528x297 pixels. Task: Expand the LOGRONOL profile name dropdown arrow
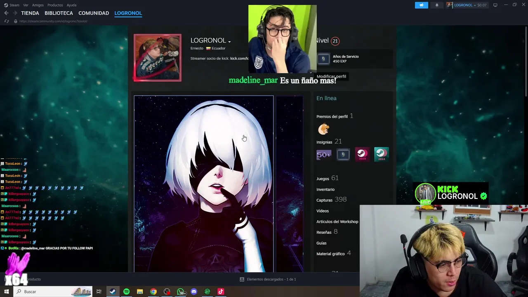coord(229,42)
